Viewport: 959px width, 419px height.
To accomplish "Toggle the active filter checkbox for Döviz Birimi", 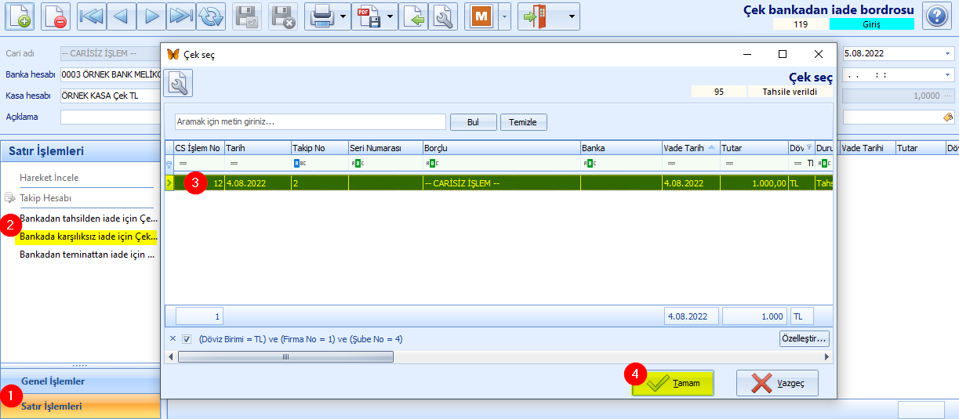I will coord(187,339).
